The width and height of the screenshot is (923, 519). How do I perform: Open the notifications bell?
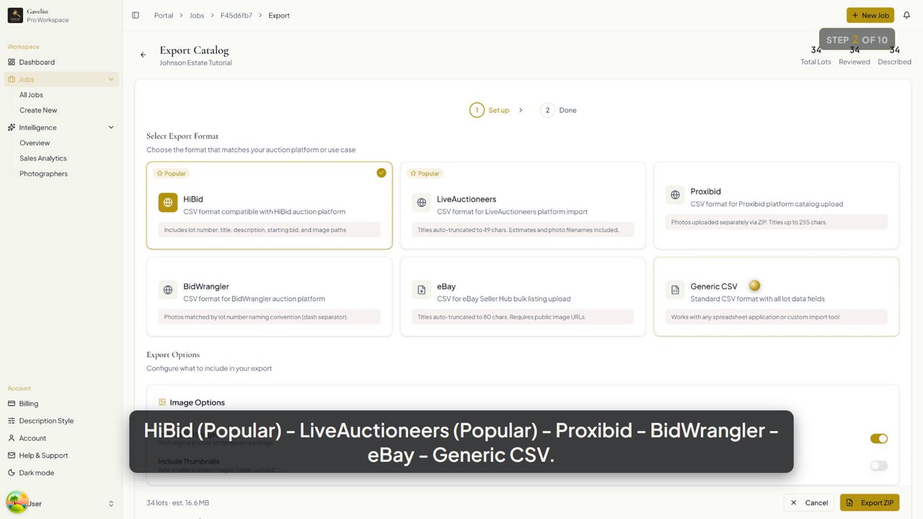click(906, 15)
